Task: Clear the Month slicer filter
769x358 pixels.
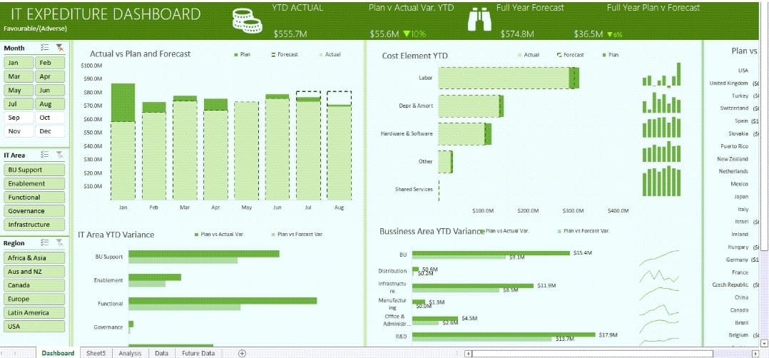Action: (x=60, y=48)
